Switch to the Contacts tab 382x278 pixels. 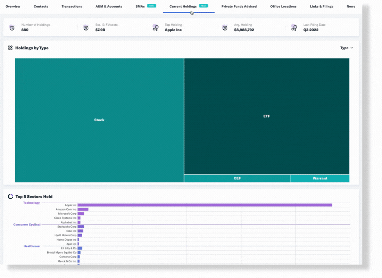click(41, 7)
